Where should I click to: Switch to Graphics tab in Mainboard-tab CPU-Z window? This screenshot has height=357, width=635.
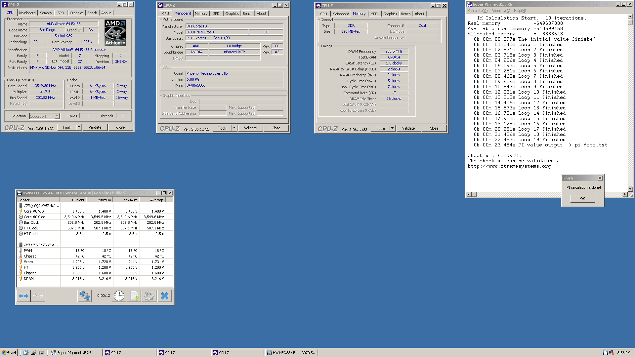[232, 14]
